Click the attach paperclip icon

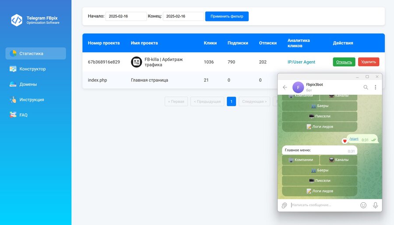pos(284,205)
